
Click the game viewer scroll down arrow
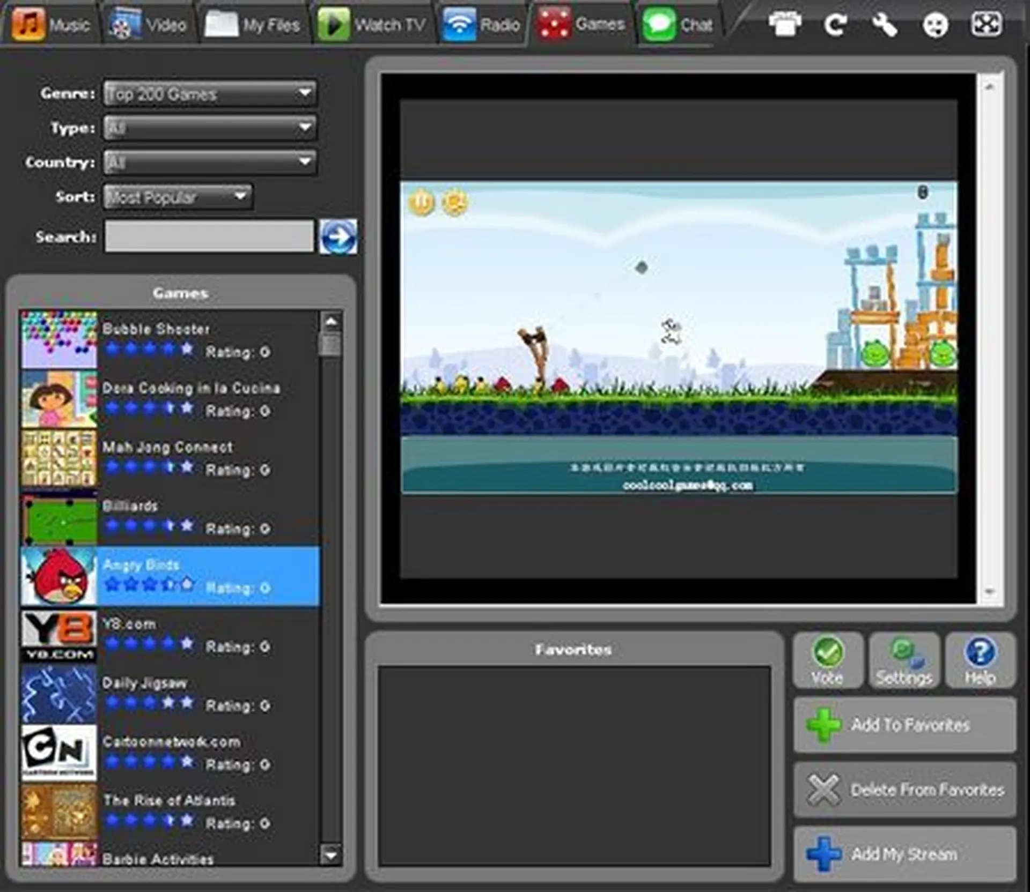(990, 592)
